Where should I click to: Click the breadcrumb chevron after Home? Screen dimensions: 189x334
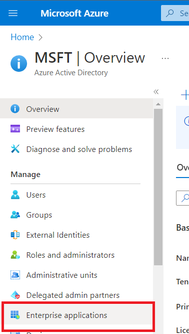pyautogui.click(x=40, y=38)
